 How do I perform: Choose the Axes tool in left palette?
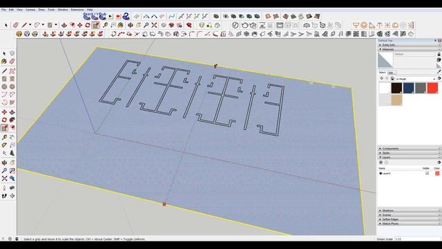click(4, 153)
